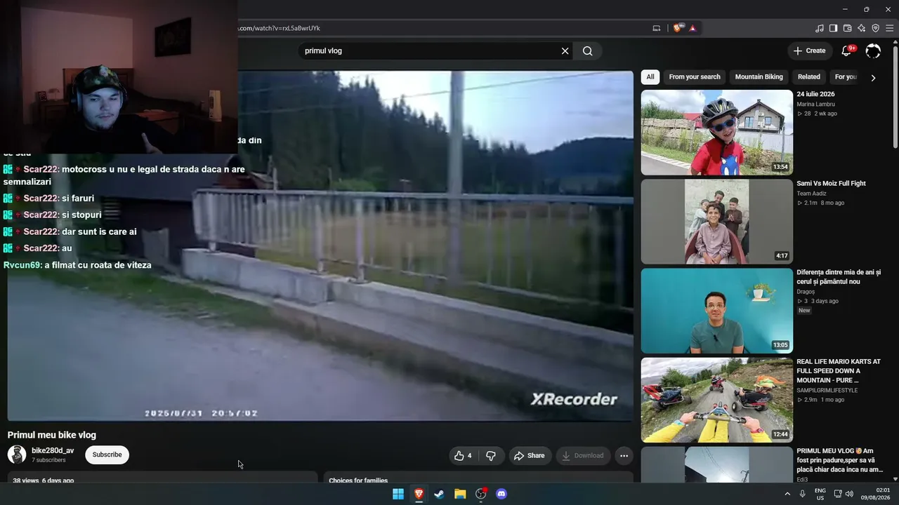The width and height of the screenshot is (899, 505).
Task: Click the video title 'Primul meu bike vlog'
Action: pos(52,435)
